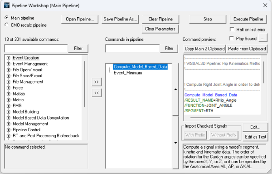Enable Halt on first error checkbox
Image resolution: width=272 pixels, height=174 pixels.
[232, 29]
